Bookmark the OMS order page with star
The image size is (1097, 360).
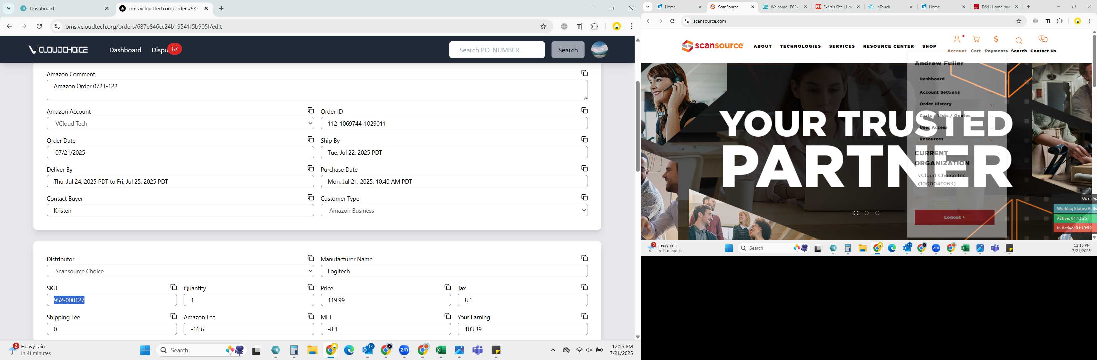[x=543, y=26]
